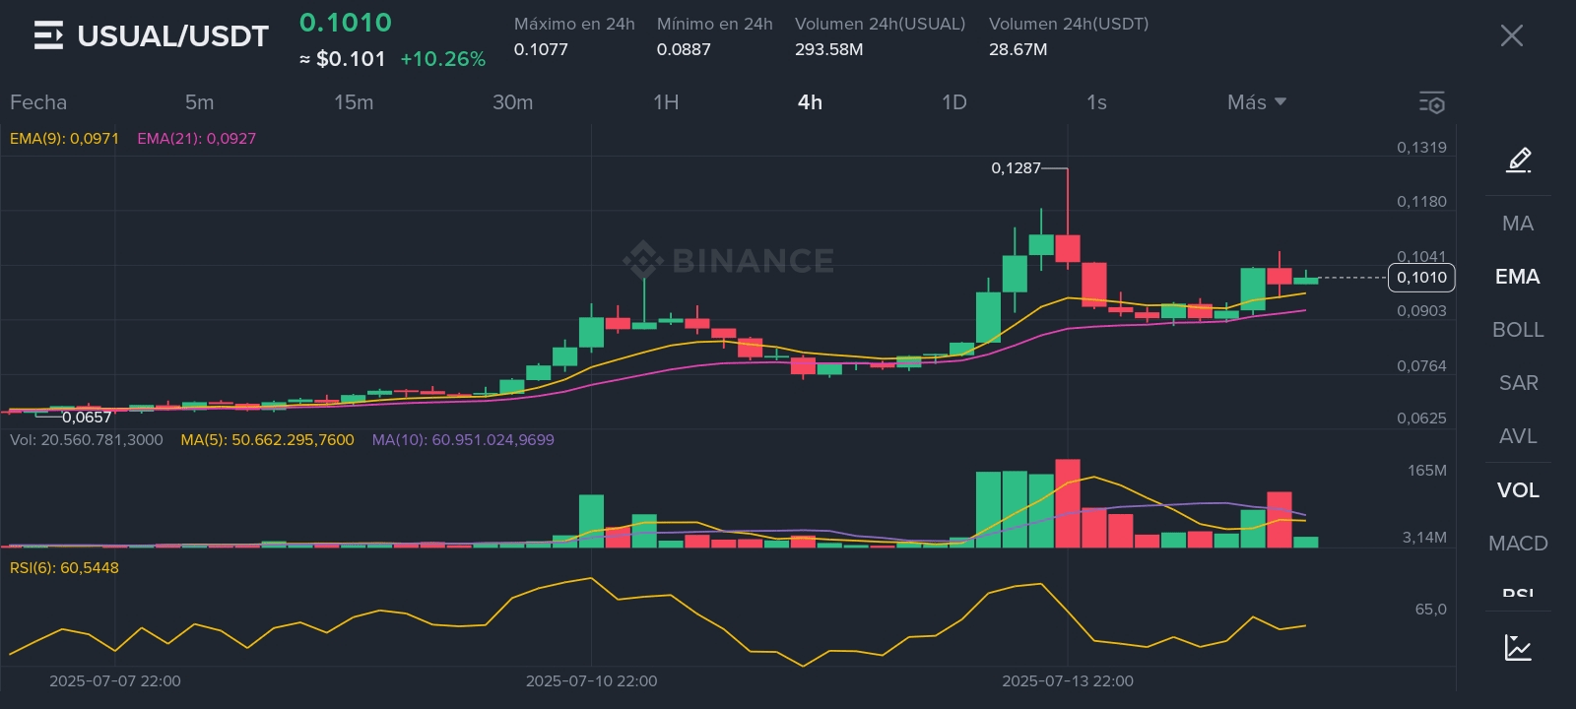Toggle the BOLL indicator
The image size is (1576, 709).
pos(1518,330)
